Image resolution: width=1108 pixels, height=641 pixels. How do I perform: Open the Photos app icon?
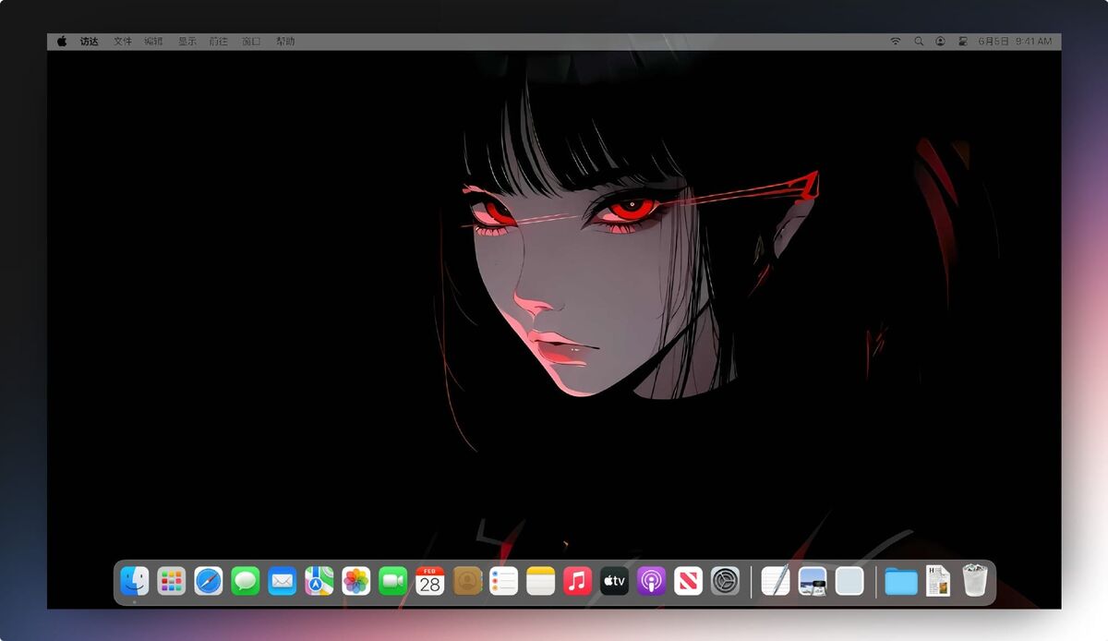(356, 581)
